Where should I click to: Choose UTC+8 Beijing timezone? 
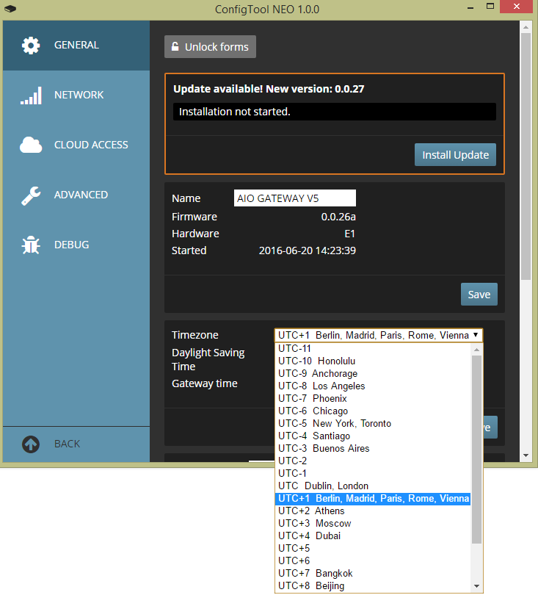tap(373, 586)
